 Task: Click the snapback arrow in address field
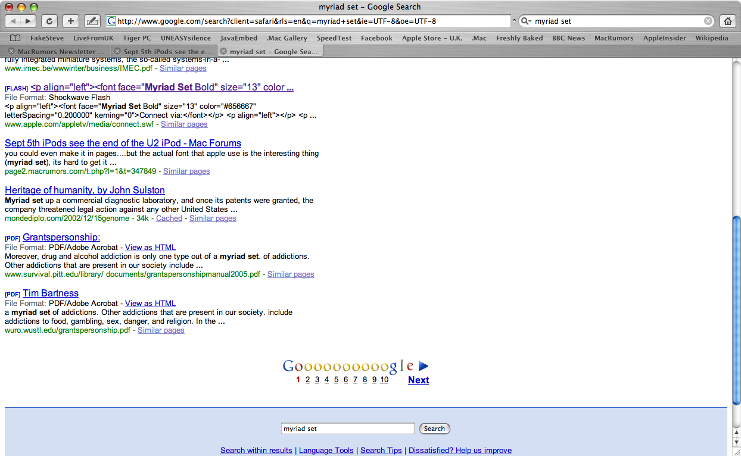click(515, 21)
